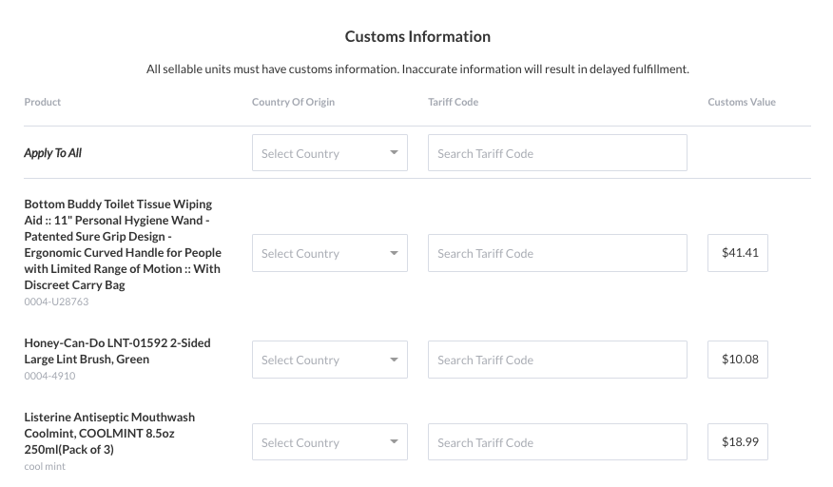Click the Country Of Origin column header
The width and height of the screenshot is (833, 487).
coord(293,102)
